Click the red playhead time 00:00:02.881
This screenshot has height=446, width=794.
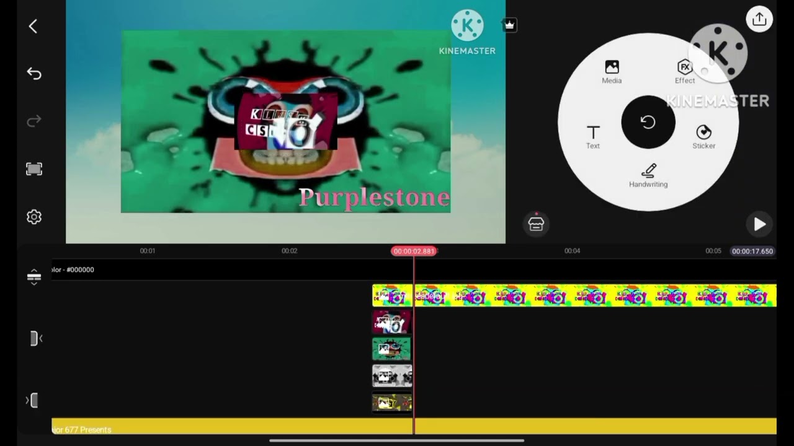(x=414, y=251)
